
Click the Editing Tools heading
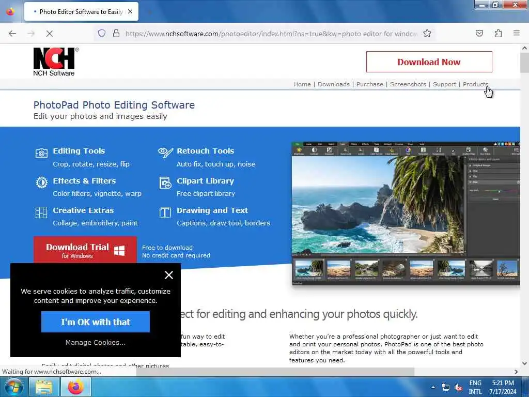79,151
